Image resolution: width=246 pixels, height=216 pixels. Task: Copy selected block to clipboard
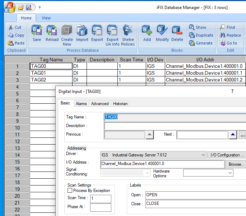click(x=16, y=35)
